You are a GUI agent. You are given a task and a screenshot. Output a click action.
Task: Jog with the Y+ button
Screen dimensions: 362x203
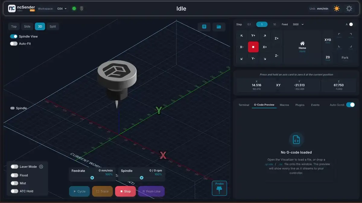coord(253,36)
